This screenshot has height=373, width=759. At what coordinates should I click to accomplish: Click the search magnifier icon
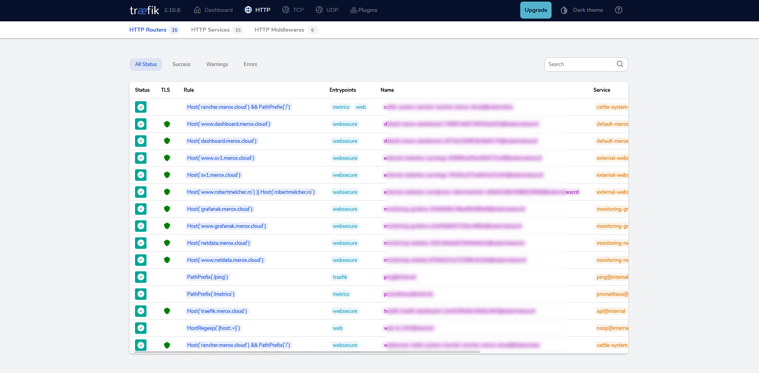[x=620, y=64]
